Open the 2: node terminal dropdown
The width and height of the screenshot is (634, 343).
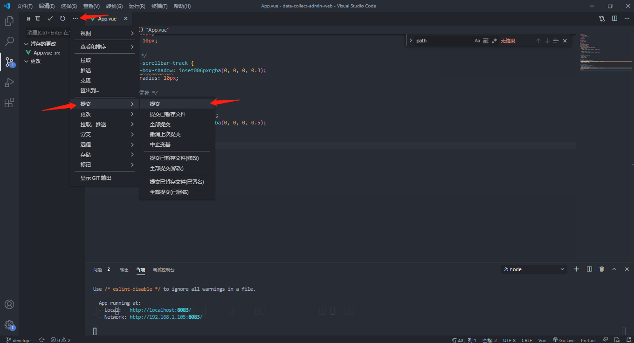pyautogui.click(x=534, y=269)
